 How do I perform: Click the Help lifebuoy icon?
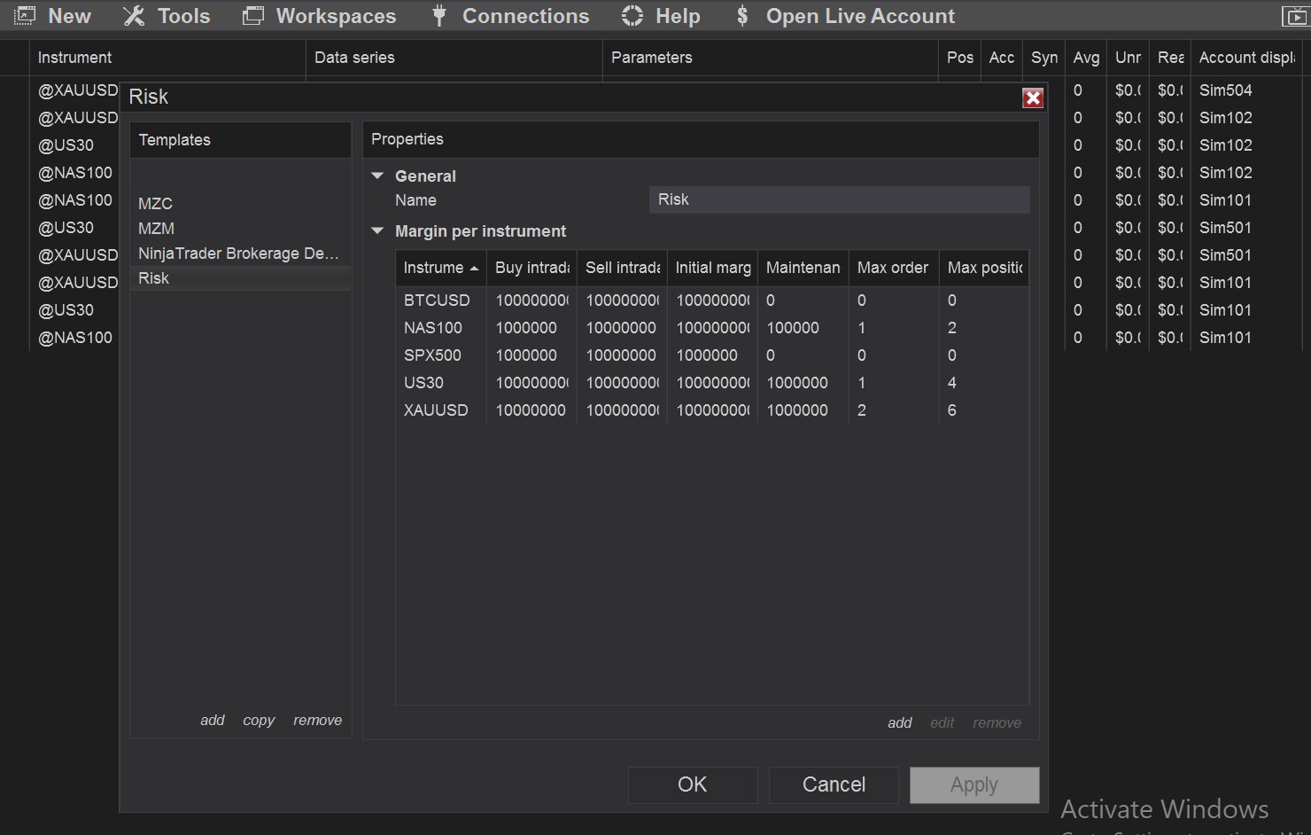click(x=632, y=16)
